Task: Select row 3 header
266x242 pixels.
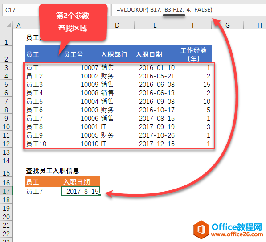Action: [x=6, y=67]
